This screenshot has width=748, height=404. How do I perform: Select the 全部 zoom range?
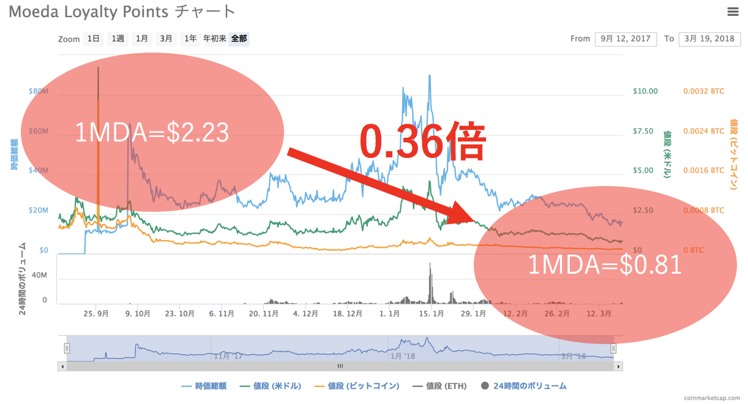pyautogui.click(x=239, y=39)
